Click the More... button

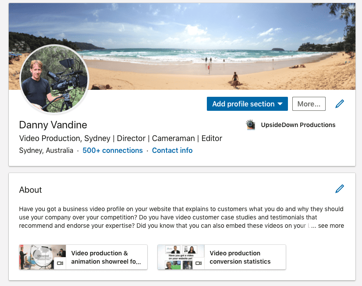coord(309,104)
